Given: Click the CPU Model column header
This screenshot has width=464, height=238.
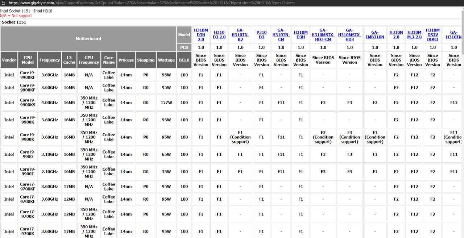Looking at the screenshot, I should [x=28, y=60].
